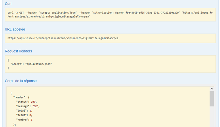
Task: Click the called URL text under URL appelée
Action: pos(63,38)
